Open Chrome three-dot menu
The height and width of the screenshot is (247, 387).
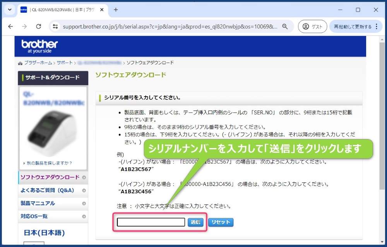coord(377,26)
